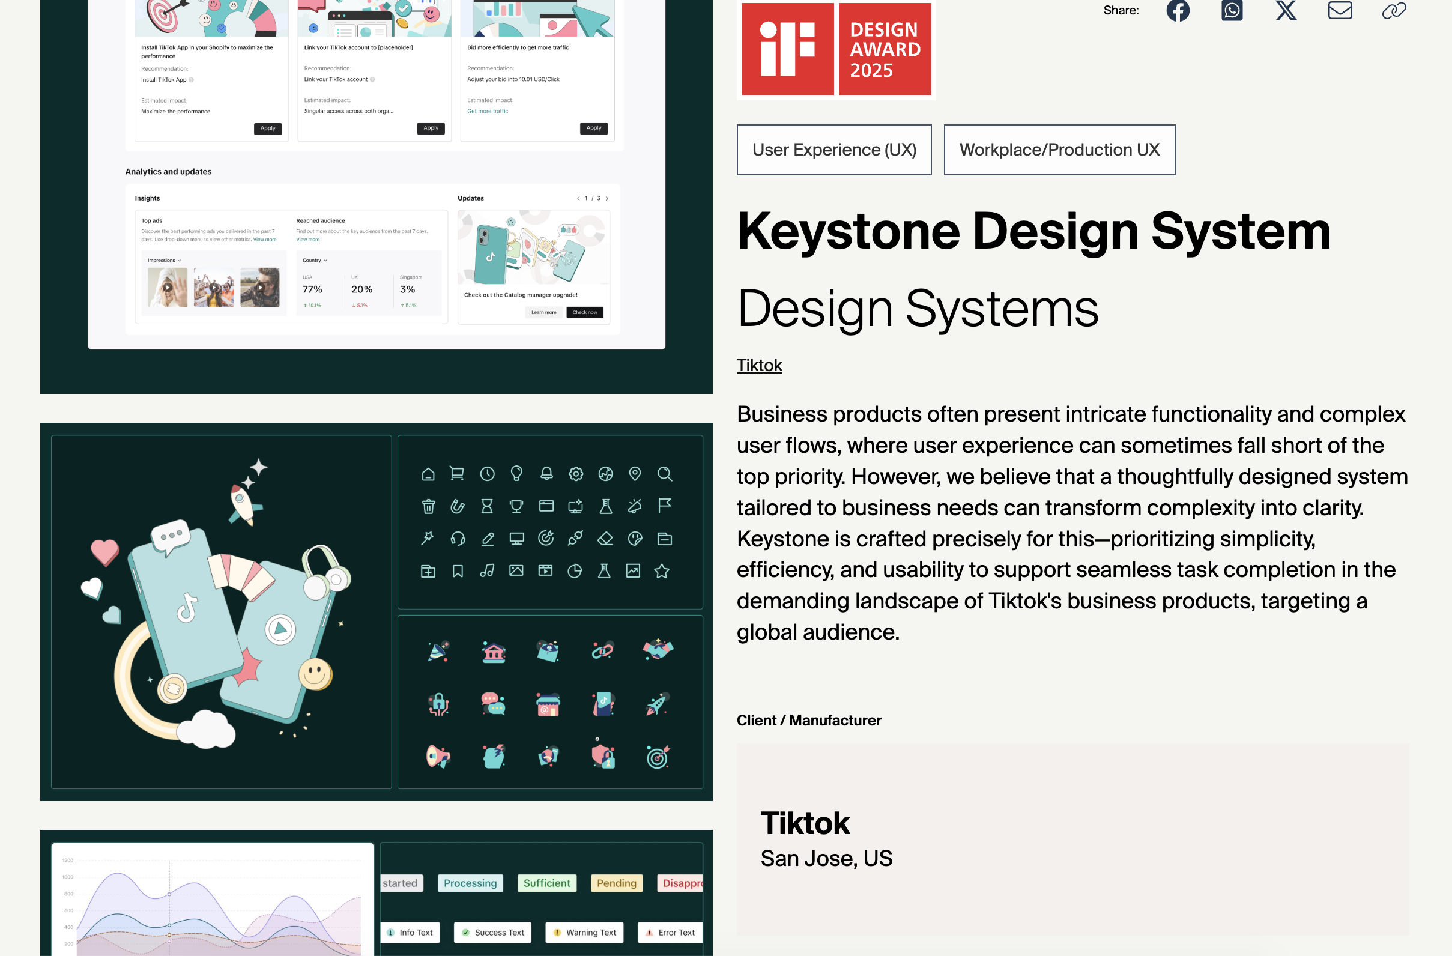Image resolution: width=1452 pixels, height=956 pixels.
Task: Click the Warning Text chip
Action: (x=584, y=932)
